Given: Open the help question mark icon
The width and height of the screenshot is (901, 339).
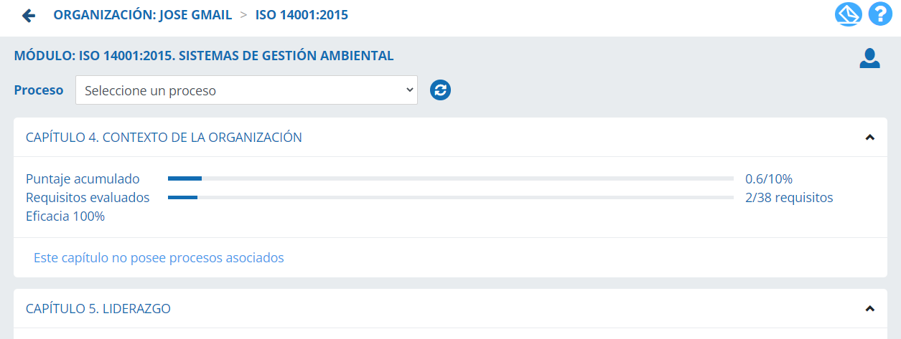Looking at the screenshot, I should click(x=879, y=14).
